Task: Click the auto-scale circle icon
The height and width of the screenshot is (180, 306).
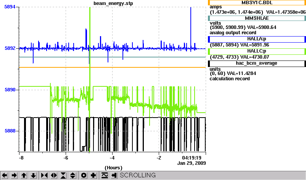Action: 84,175
